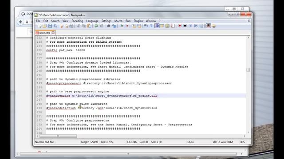Open the Window menu

coord(151,21)
